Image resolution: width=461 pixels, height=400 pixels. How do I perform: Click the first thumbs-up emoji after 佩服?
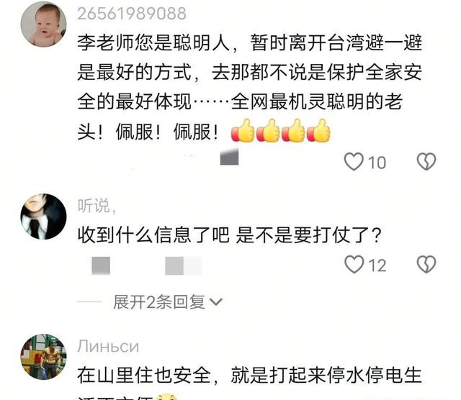[x=243, y=131]
